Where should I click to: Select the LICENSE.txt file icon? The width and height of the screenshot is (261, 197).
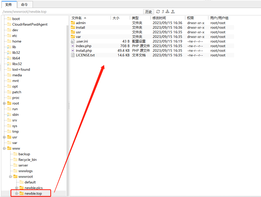(73, 55)
